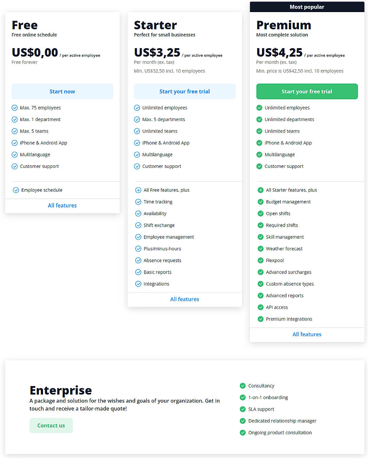Start your free trial for the Premium plan

click(307, 92)
